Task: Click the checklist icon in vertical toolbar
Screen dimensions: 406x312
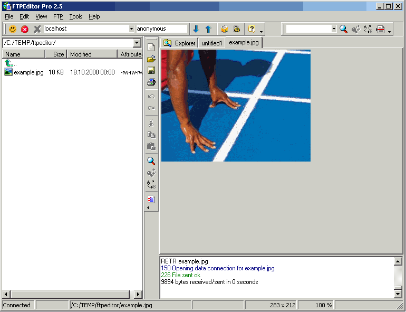Action: [151, 199]
